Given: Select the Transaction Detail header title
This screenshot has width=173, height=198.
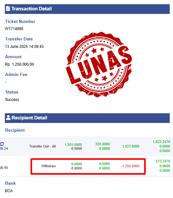Looking at the screenshot, I should tap(31, 9).
